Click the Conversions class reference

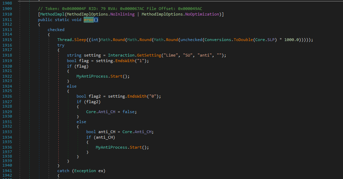[x=218, y=40]
